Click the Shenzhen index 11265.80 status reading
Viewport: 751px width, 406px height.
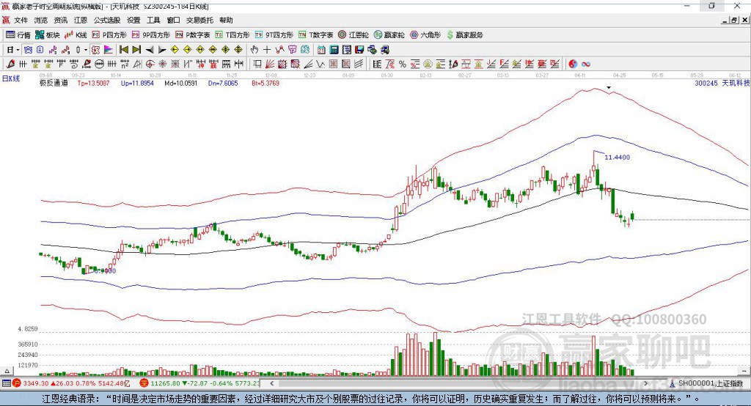click(x=165, y=383)
